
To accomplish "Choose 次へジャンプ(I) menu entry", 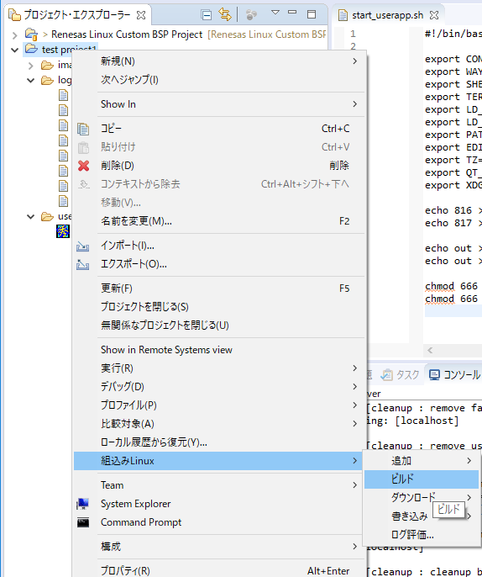I will point(220,79).
